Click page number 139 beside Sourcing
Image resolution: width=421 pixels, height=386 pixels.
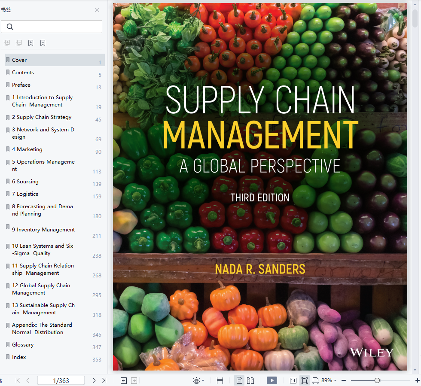[97, 184]
